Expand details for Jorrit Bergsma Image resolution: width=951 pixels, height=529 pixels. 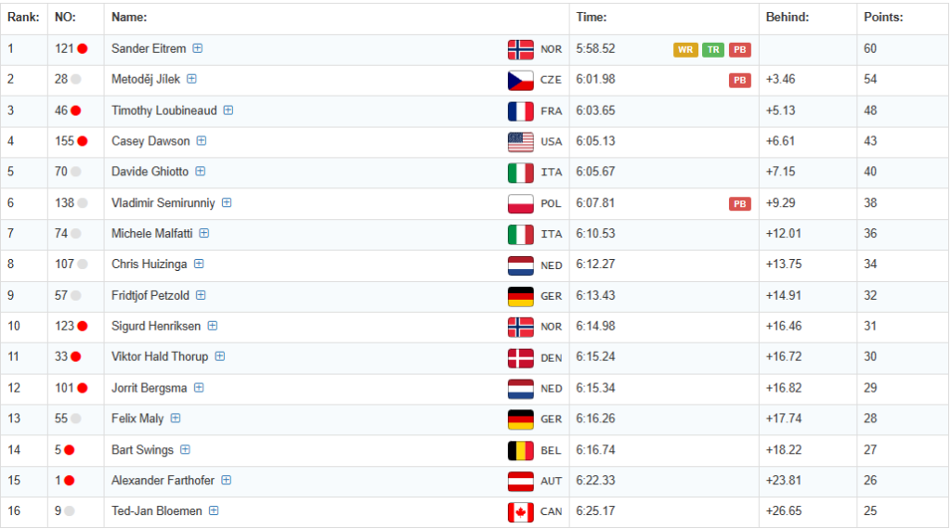199,388
